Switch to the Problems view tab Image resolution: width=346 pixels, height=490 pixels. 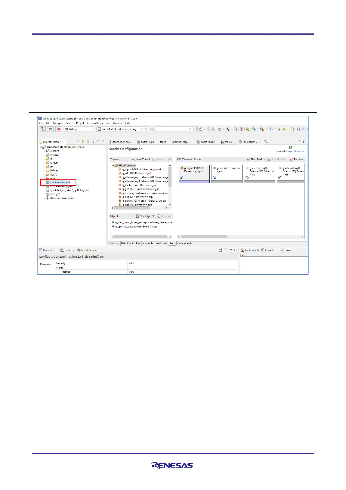coord(68,250)
